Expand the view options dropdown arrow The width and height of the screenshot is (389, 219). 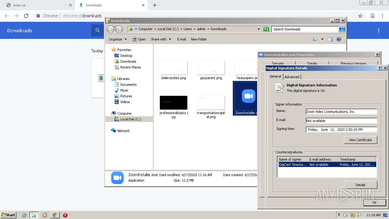coord(322,39)
